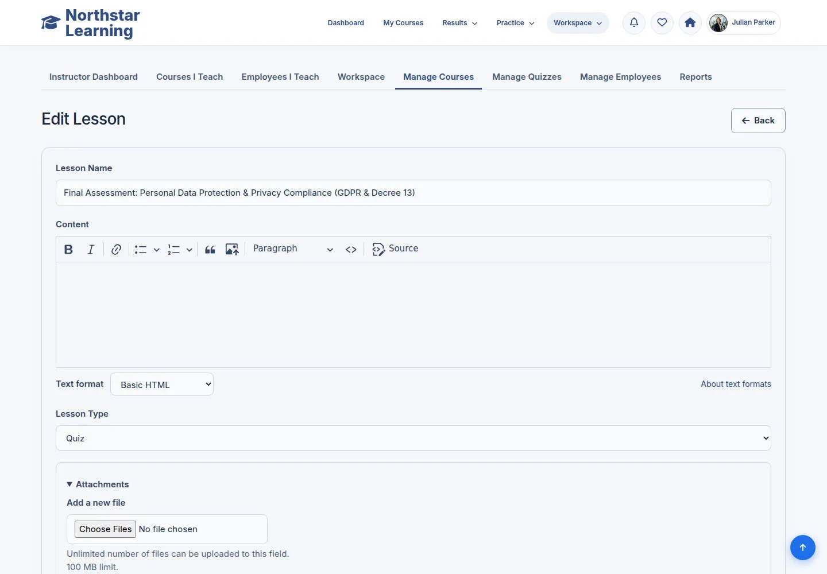
Task: Open the Manage Employees tab
Action: pyautogui.click(x=620, y=77)
